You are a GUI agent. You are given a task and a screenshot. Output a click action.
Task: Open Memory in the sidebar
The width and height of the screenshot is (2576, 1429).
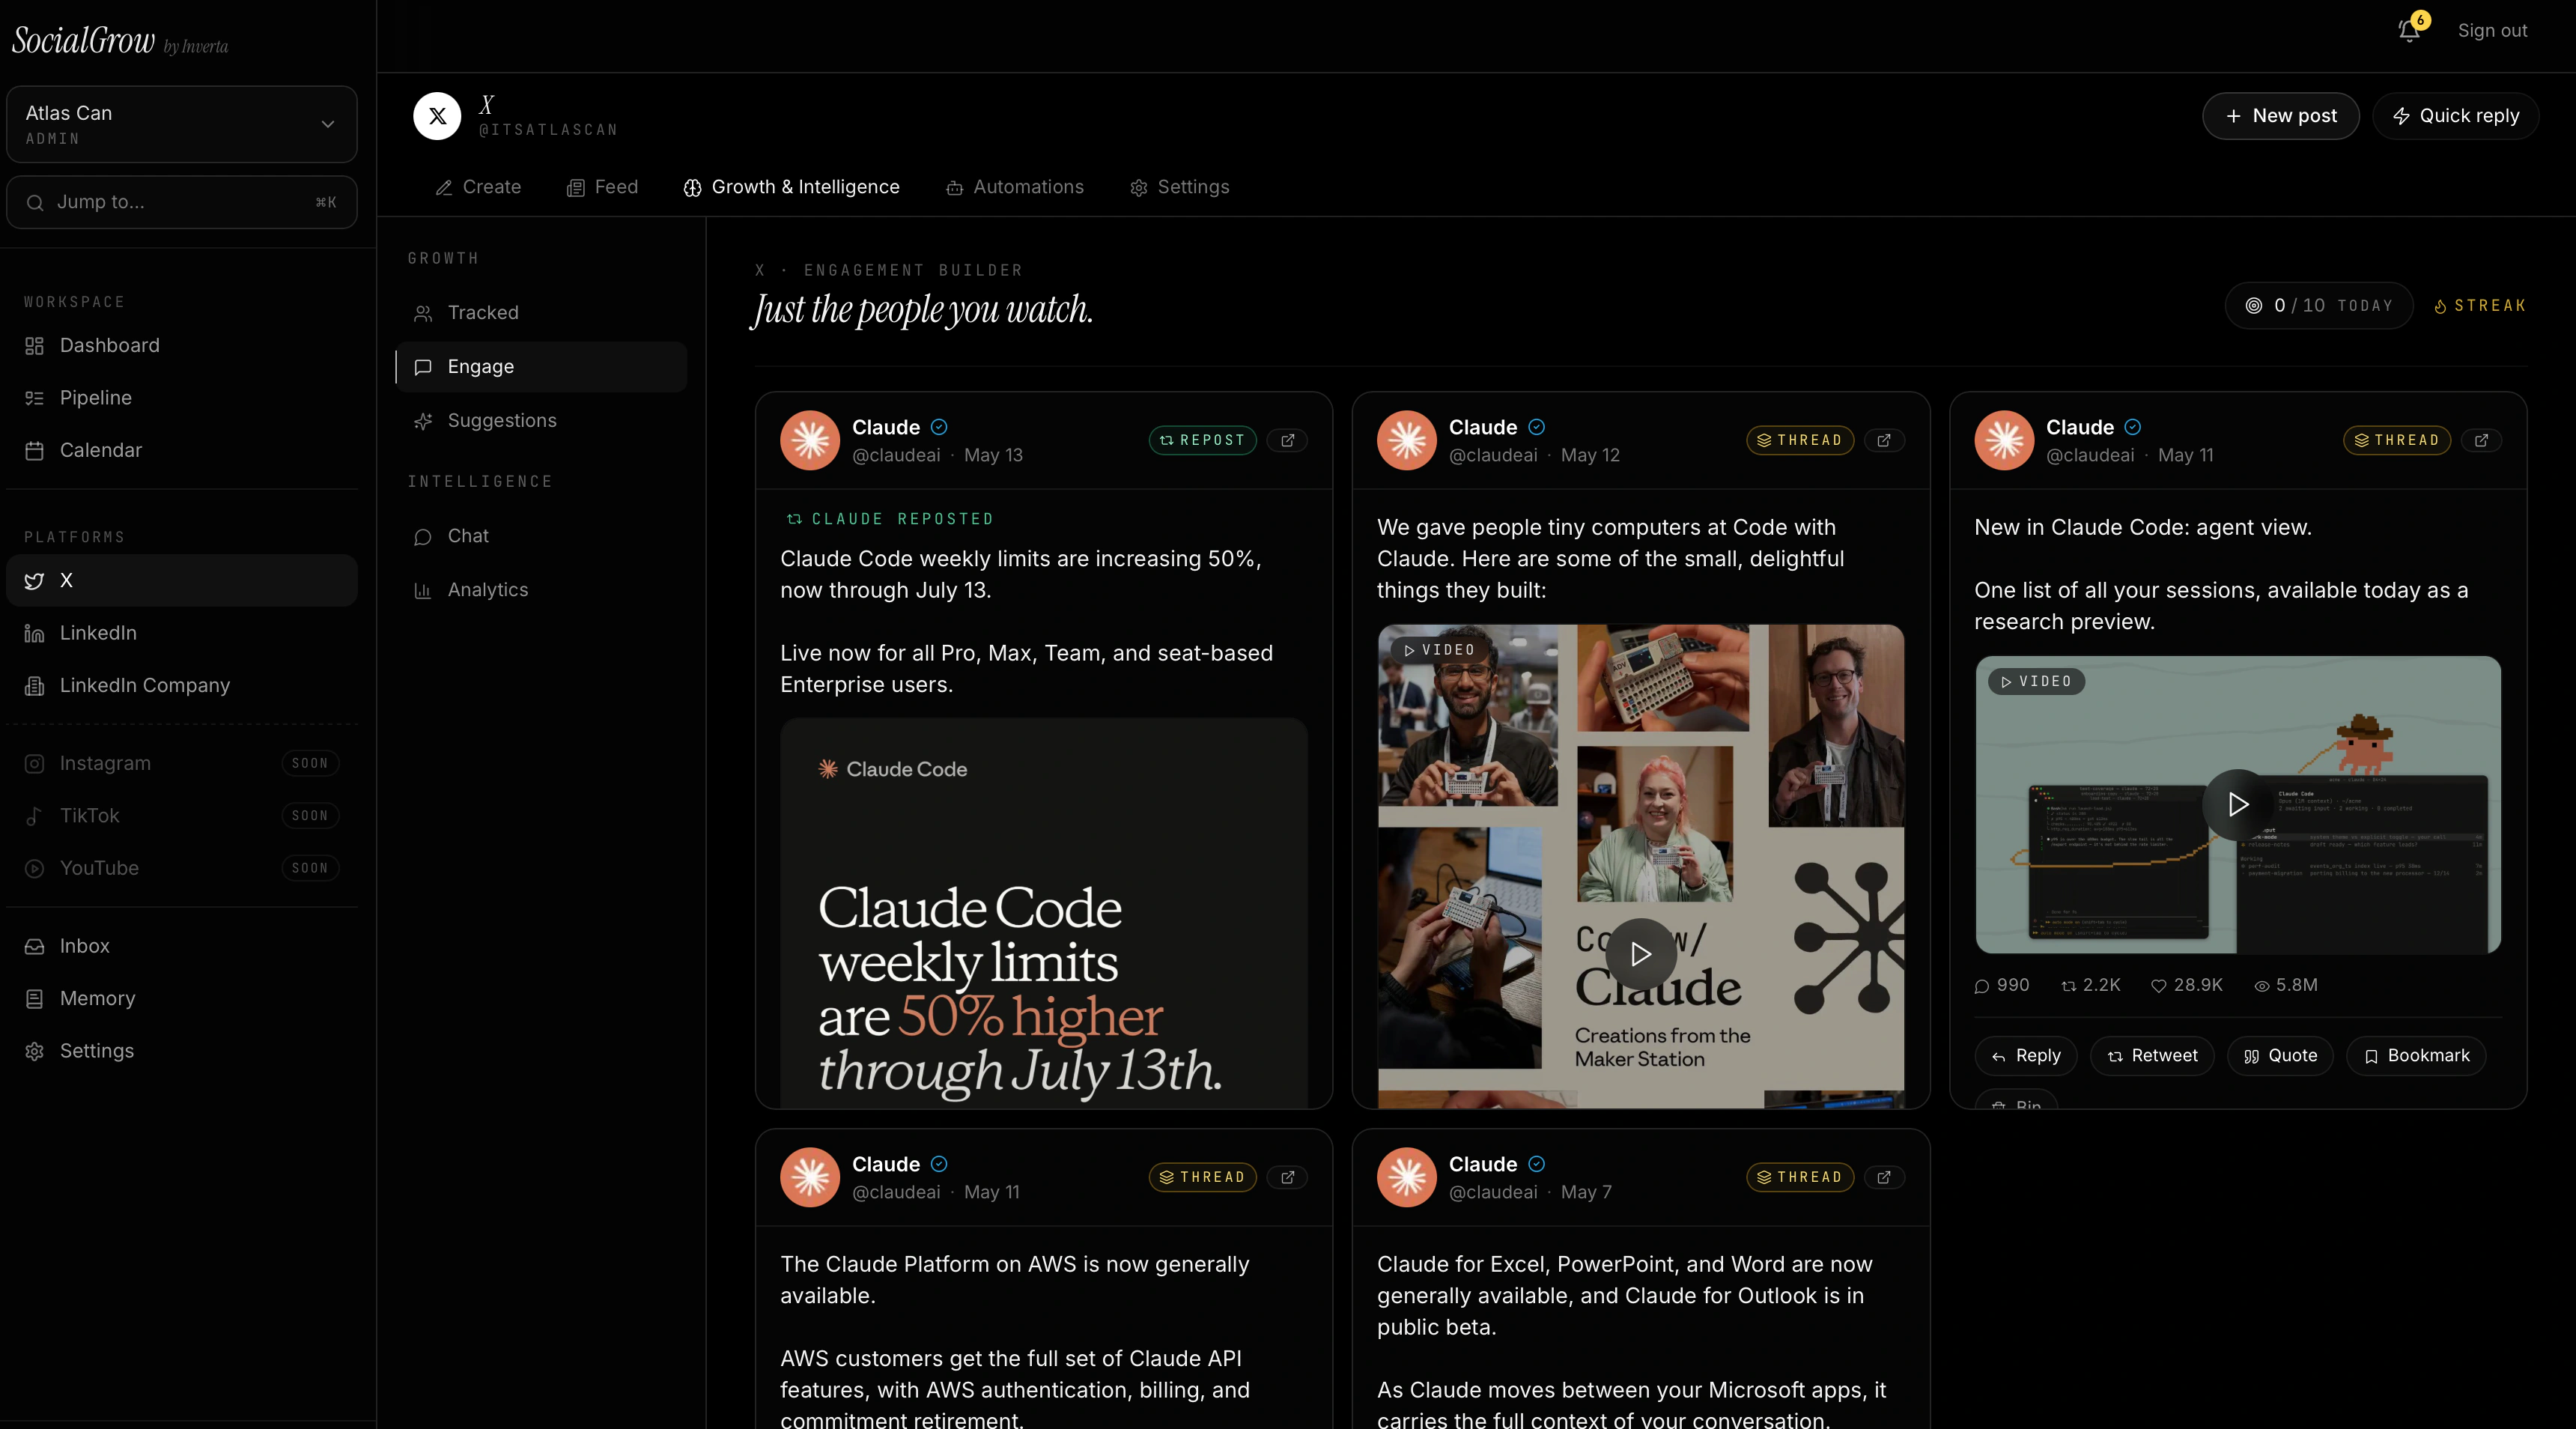pyautogui.click(x=182, y=998)
